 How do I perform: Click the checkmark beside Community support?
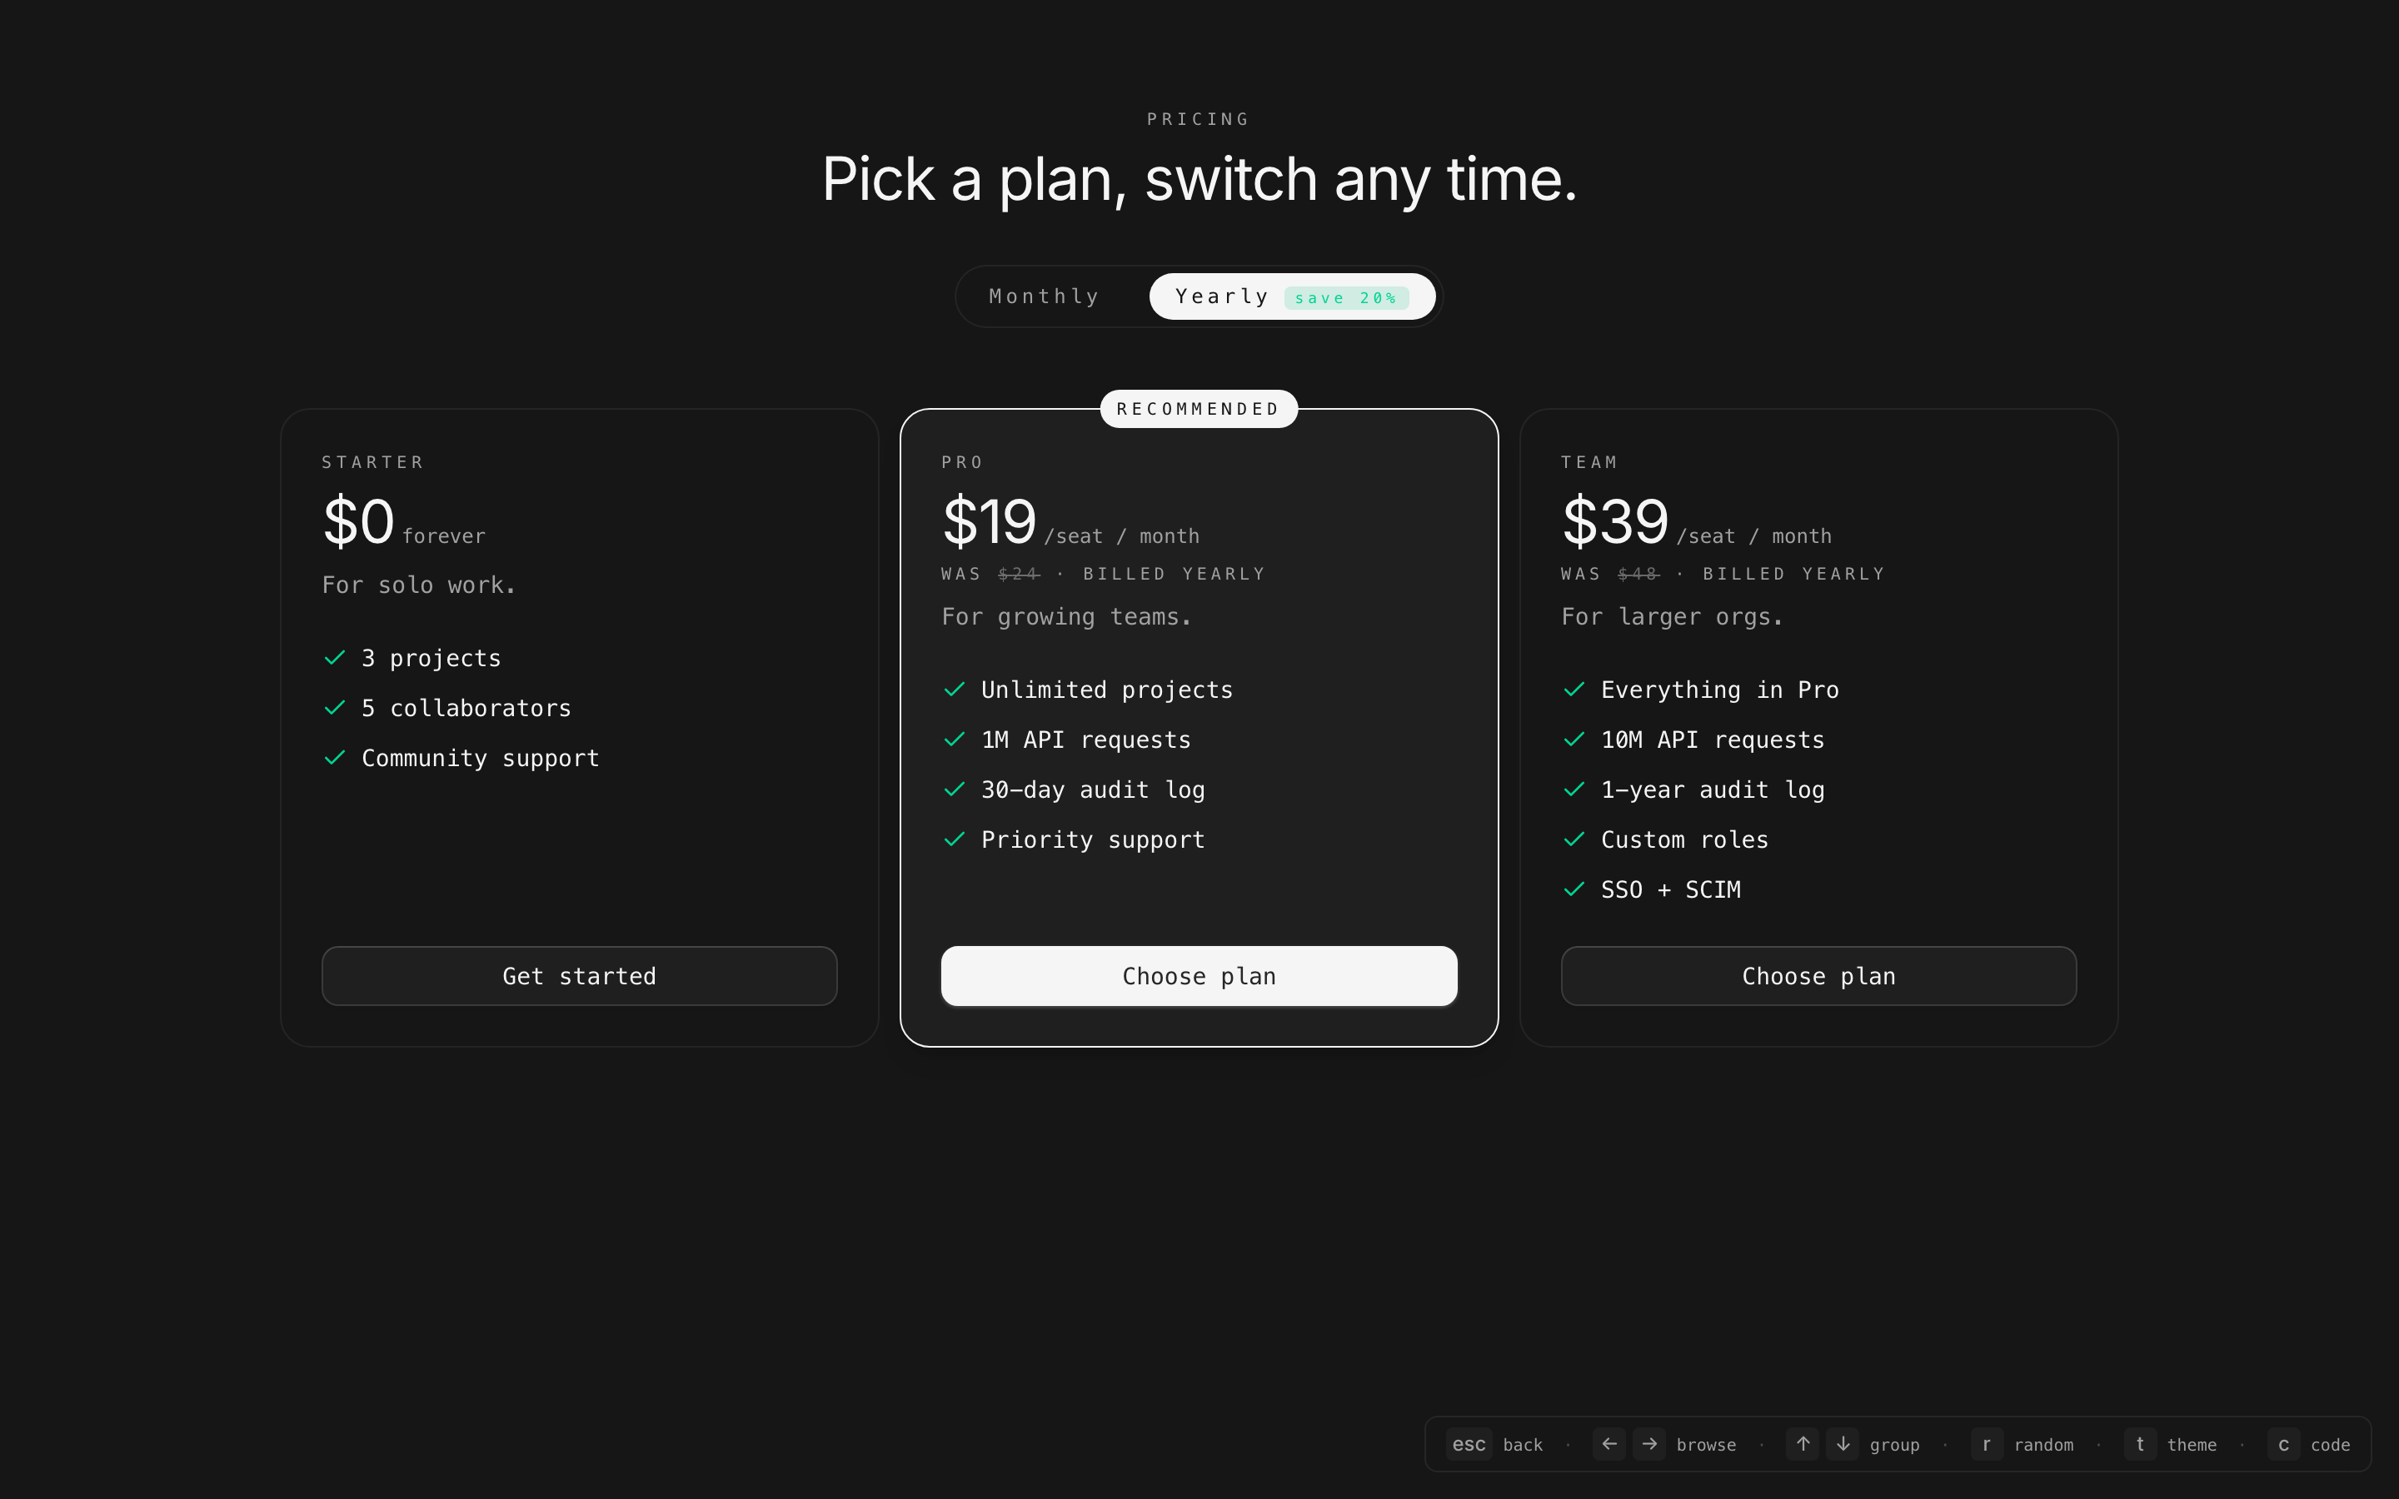pos(335,758)
